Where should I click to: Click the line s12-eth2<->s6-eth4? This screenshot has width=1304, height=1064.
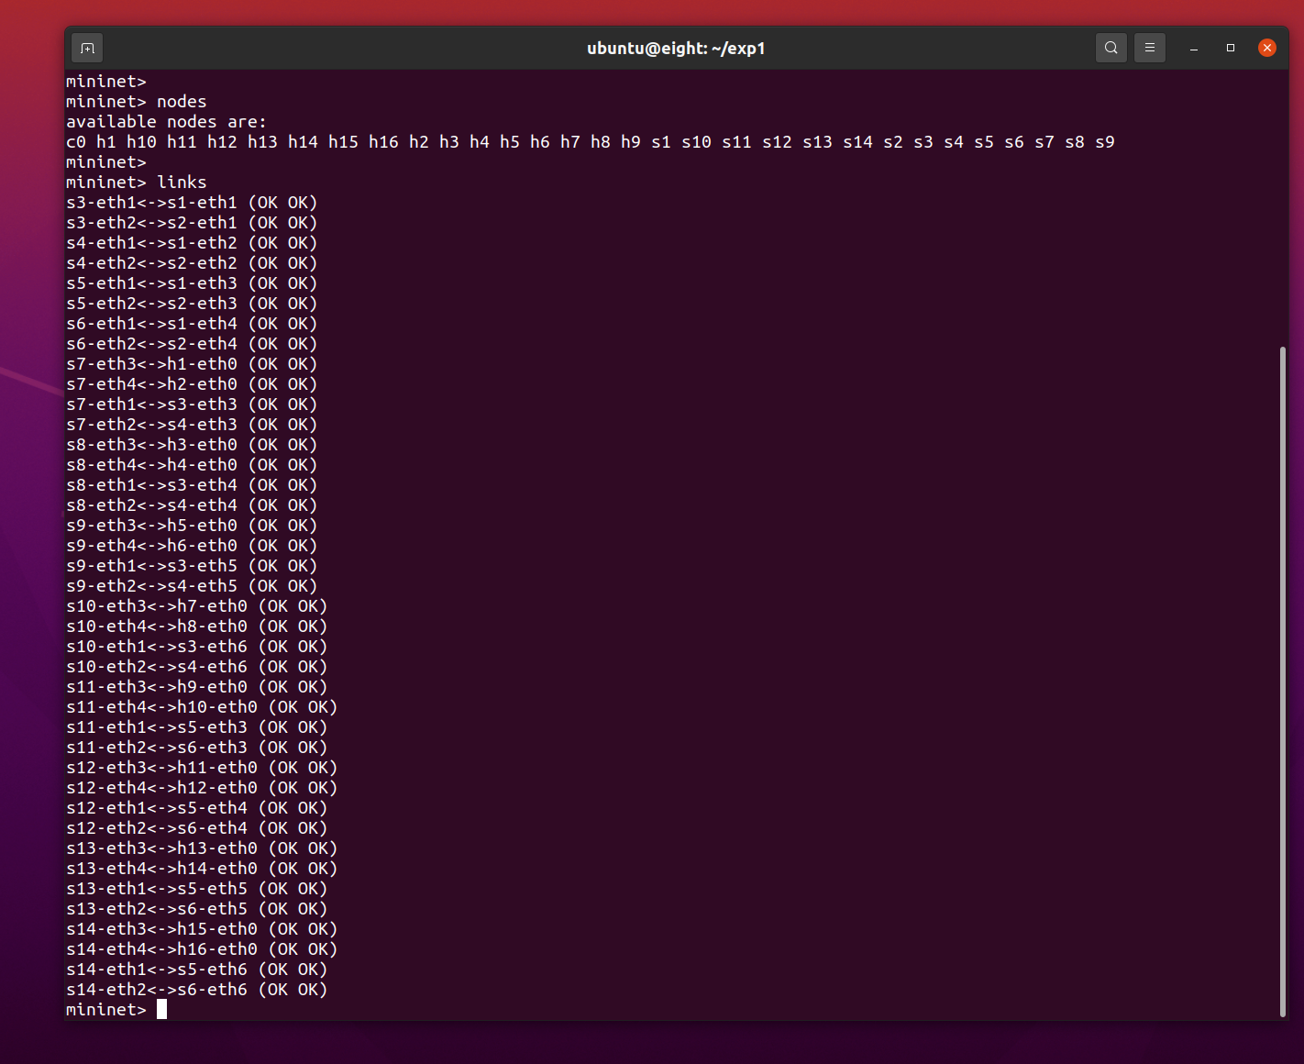[197, 828]
